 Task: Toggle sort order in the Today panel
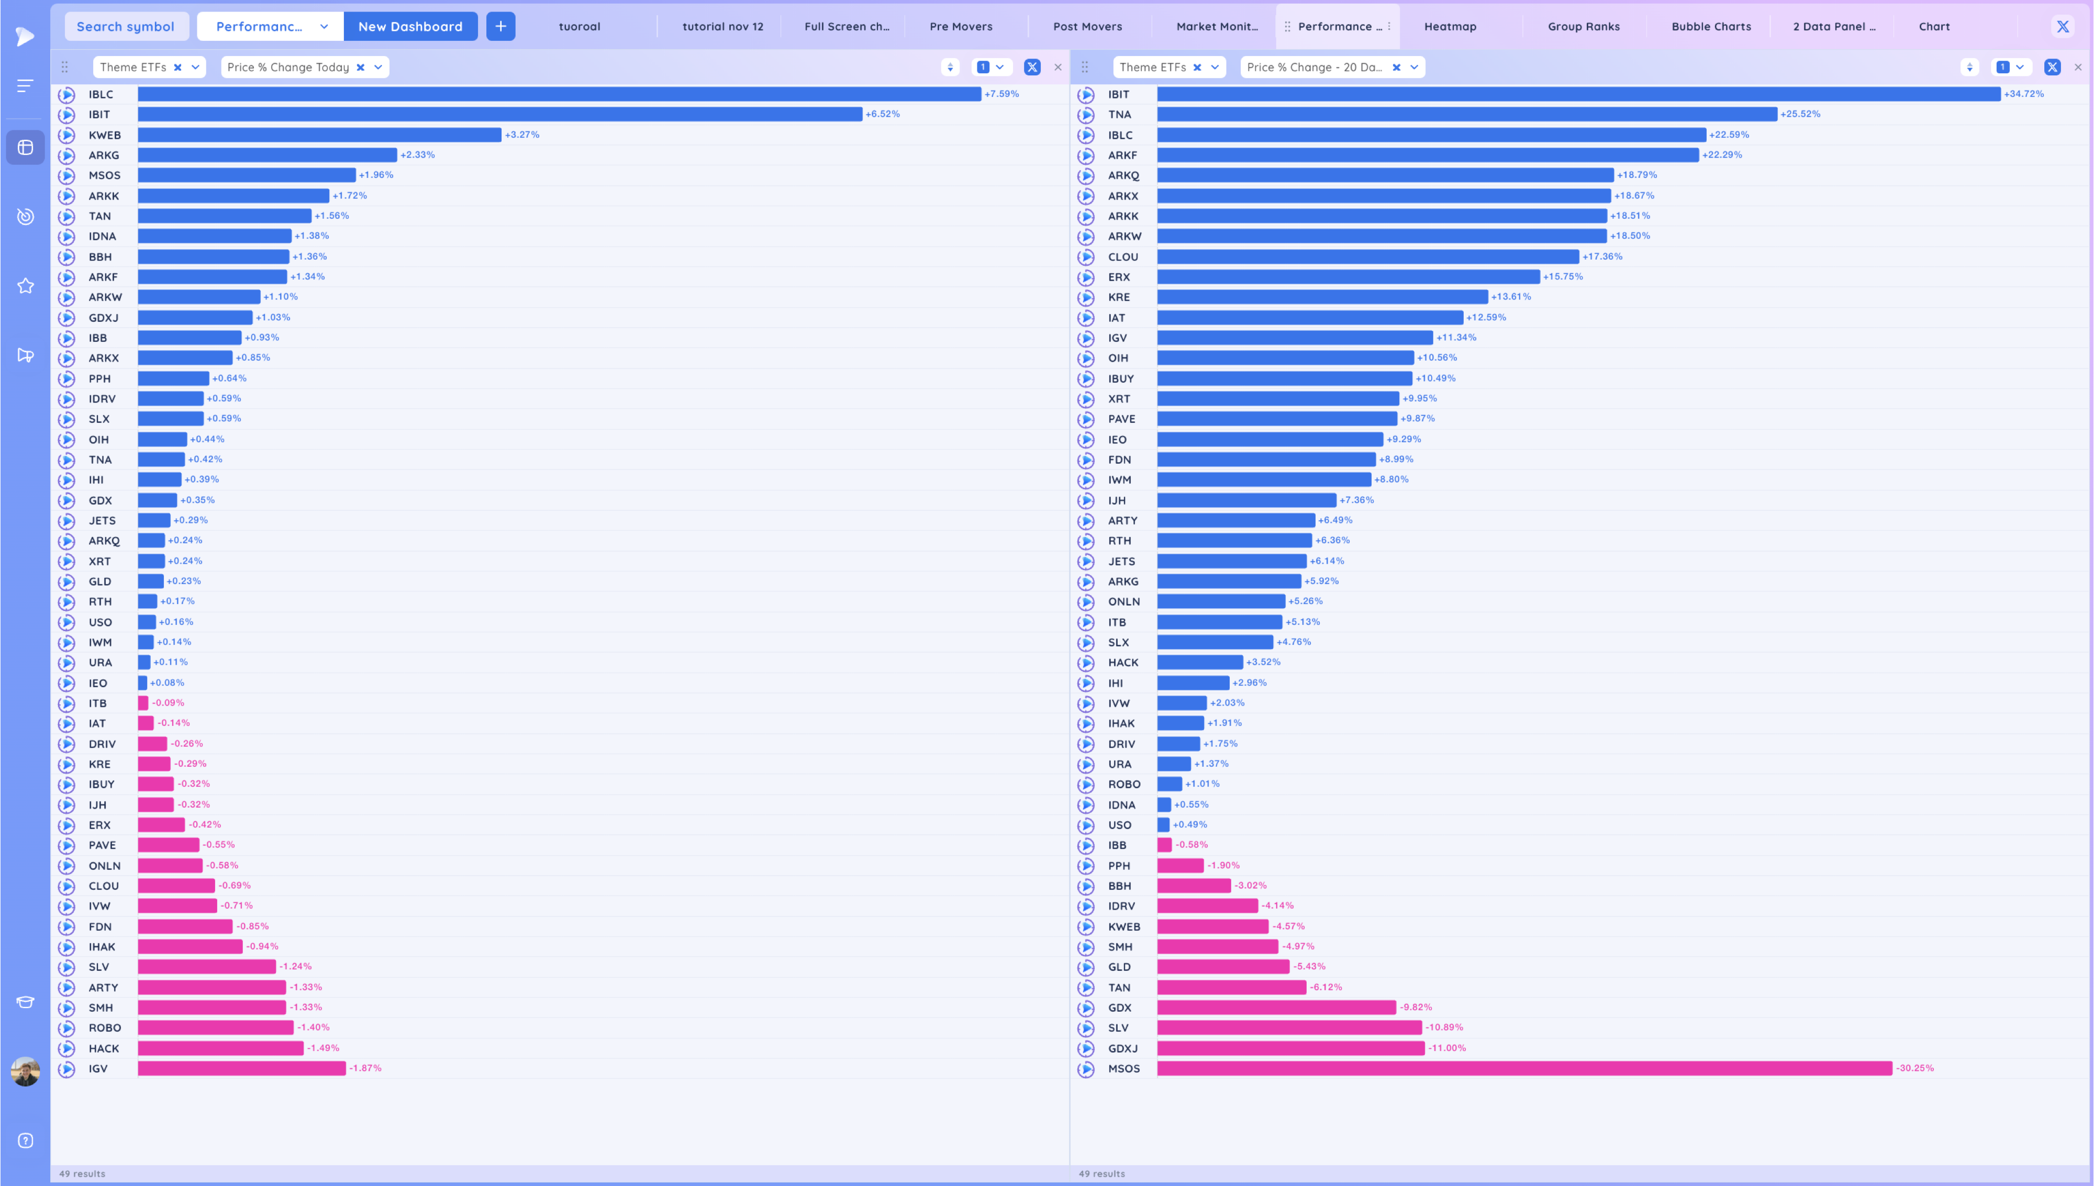(950, 67)
